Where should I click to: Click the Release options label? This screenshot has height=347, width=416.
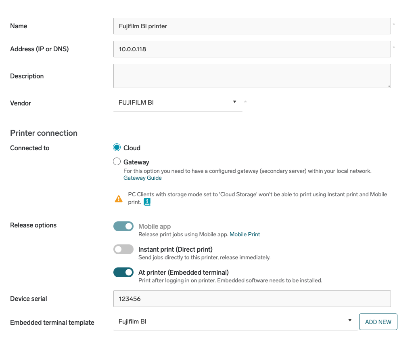click(33, 225)
